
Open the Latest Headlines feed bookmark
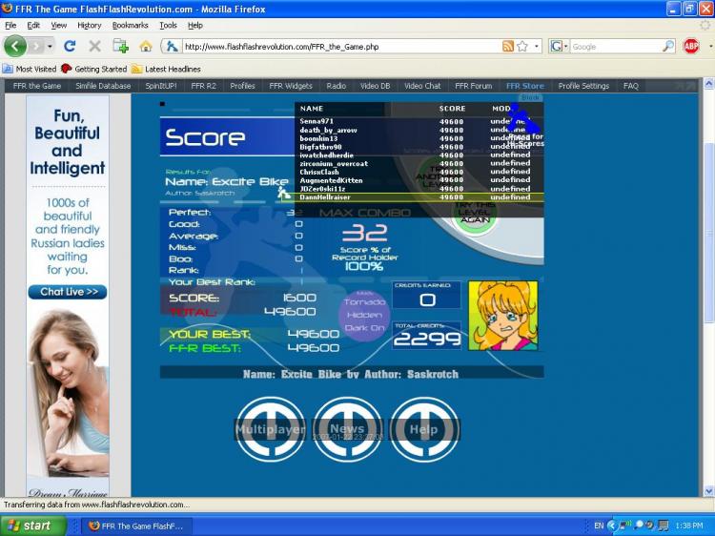[167, 69]
